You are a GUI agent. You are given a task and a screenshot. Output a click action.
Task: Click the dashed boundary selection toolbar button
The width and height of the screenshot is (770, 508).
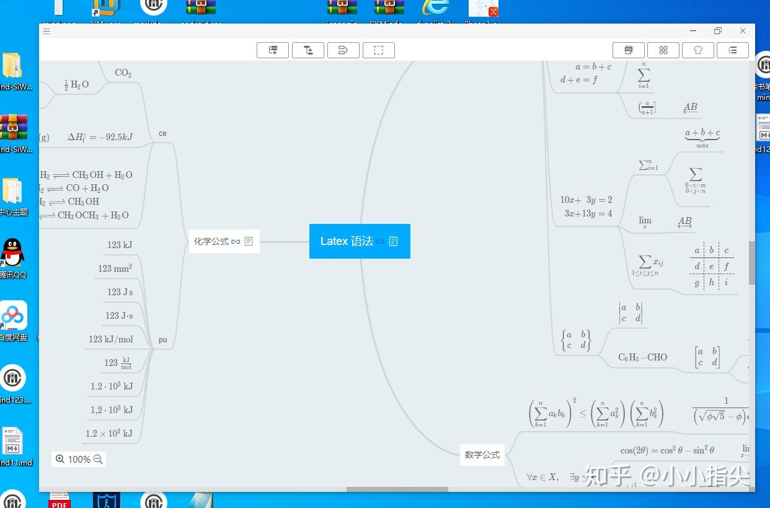pos(379,50)
